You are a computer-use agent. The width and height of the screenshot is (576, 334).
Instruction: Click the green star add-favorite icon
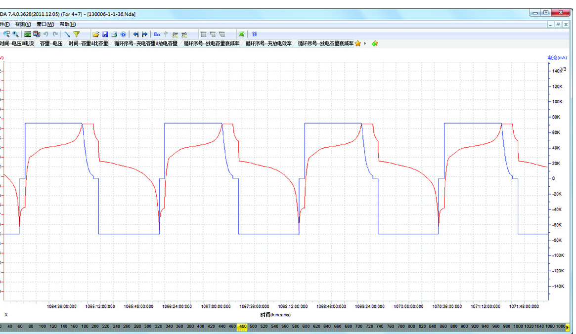pos(375,43)
